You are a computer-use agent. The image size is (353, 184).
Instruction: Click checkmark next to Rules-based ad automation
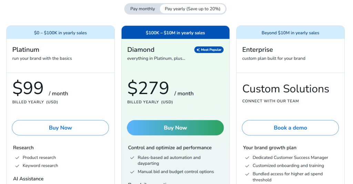(132, 158)
